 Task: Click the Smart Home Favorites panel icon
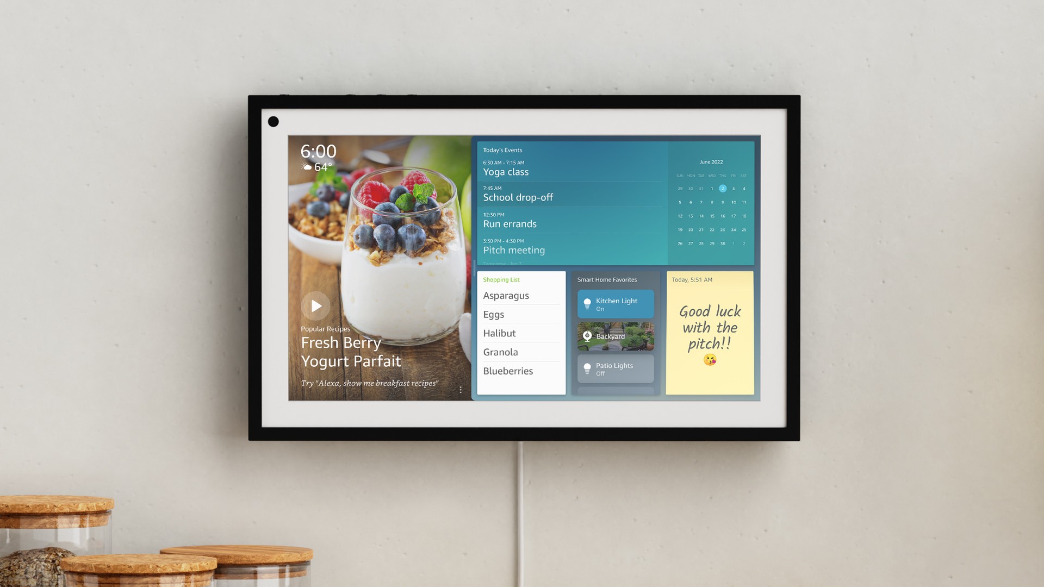coord(588,304)
